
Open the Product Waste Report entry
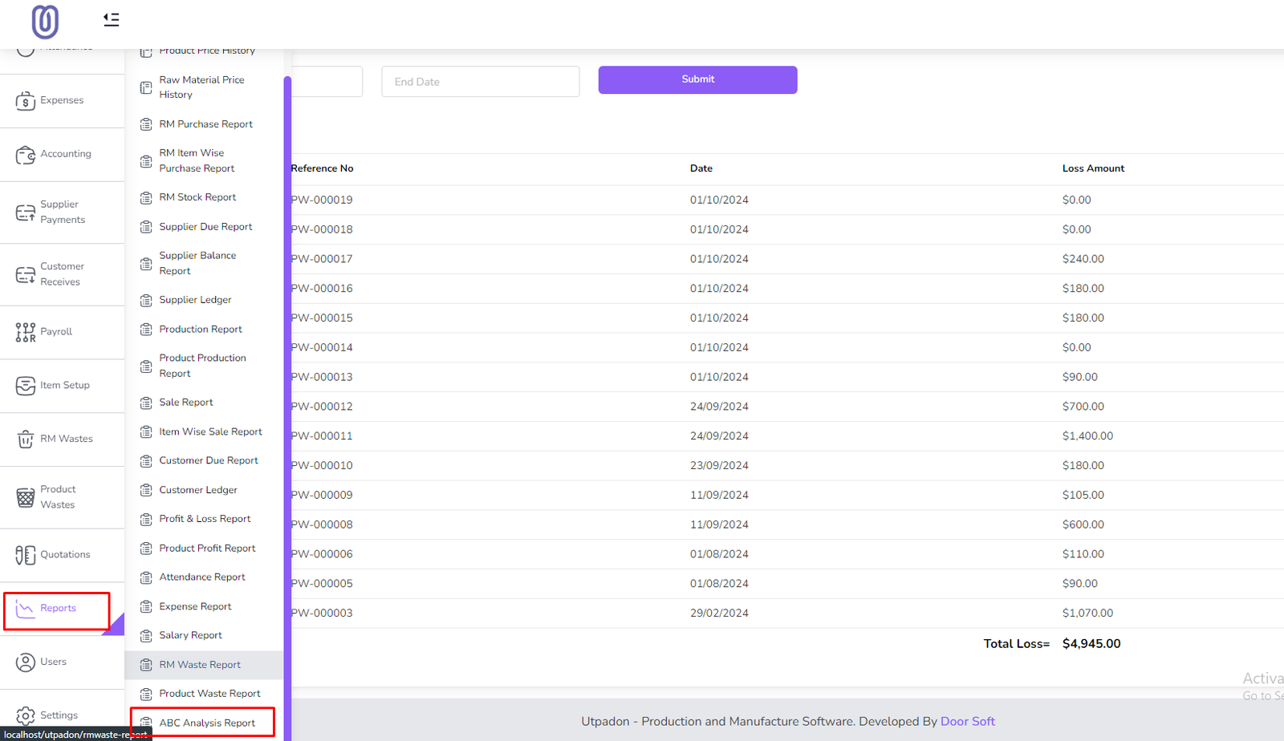(209, 694)
